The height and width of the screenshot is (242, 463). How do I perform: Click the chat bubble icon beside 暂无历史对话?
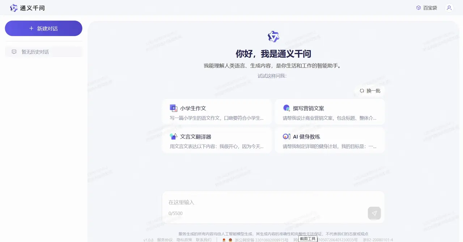(13, 52)
